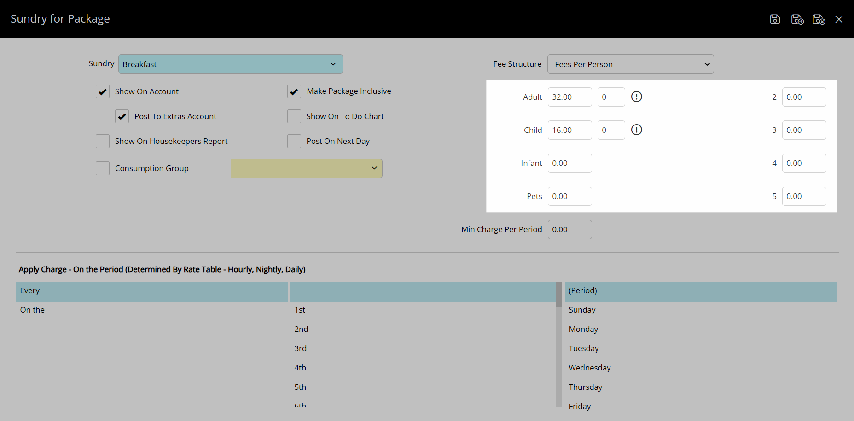Uncheck the Show On Account checkbox
This screenshot has width=854, height=421.
pos(103,91)
